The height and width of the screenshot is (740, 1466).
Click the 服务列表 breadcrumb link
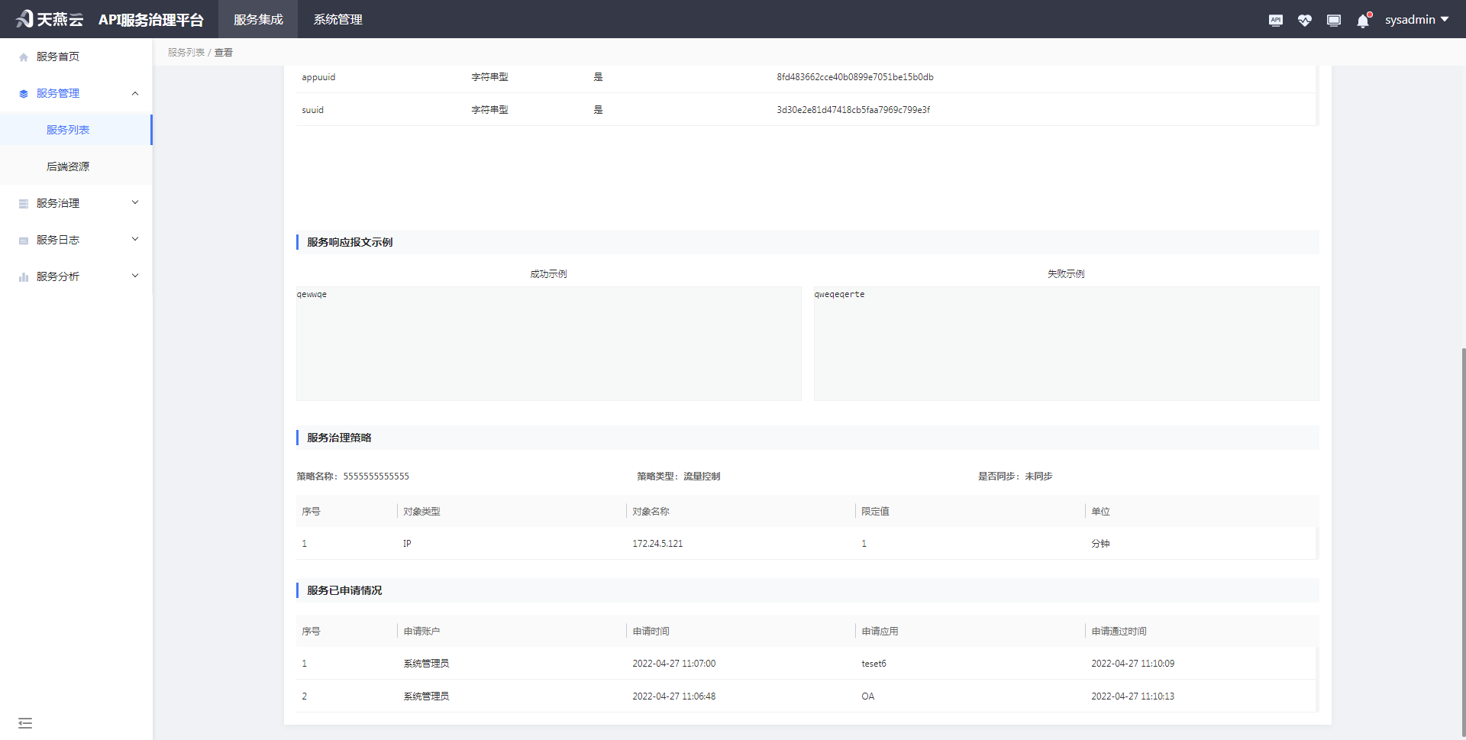pyautogui.click(x=186, y=52)
